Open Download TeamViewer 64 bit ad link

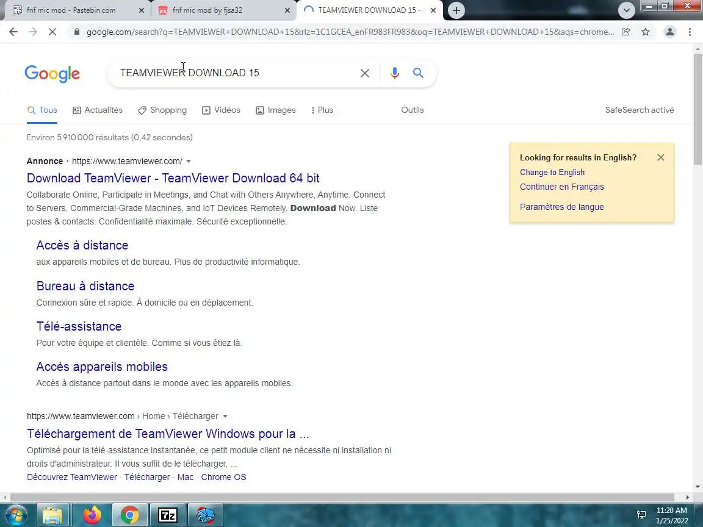pos(173,178)
